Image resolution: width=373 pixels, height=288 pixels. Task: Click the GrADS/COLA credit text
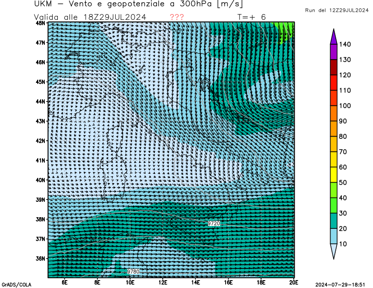pyautogui.click(x=16, y=284)
